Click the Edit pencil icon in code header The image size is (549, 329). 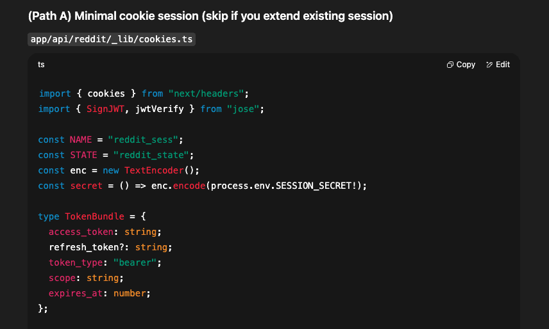point(489,65)
